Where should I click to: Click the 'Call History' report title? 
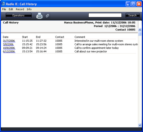[x=11, y=23]
